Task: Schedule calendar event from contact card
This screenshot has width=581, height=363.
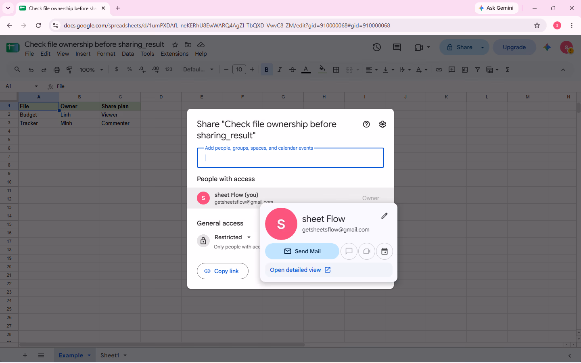Action: coord(385,251)
